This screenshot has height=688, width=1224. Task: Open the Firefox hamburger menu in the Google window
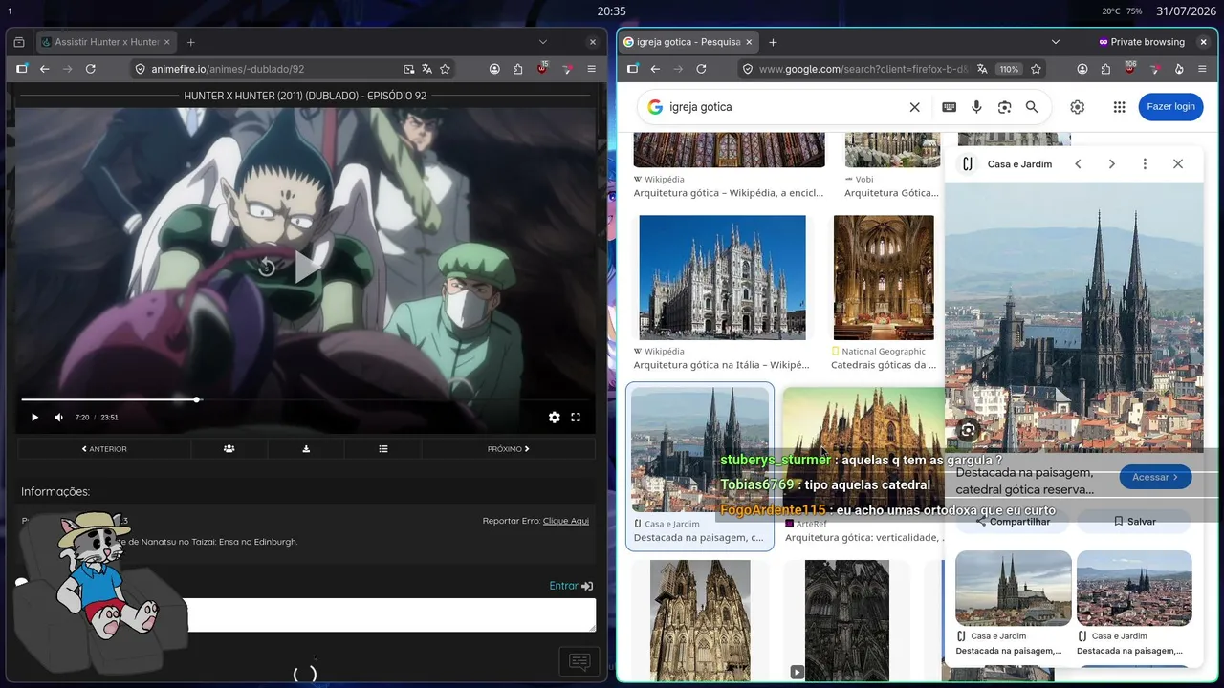[x=1202, y=69]
